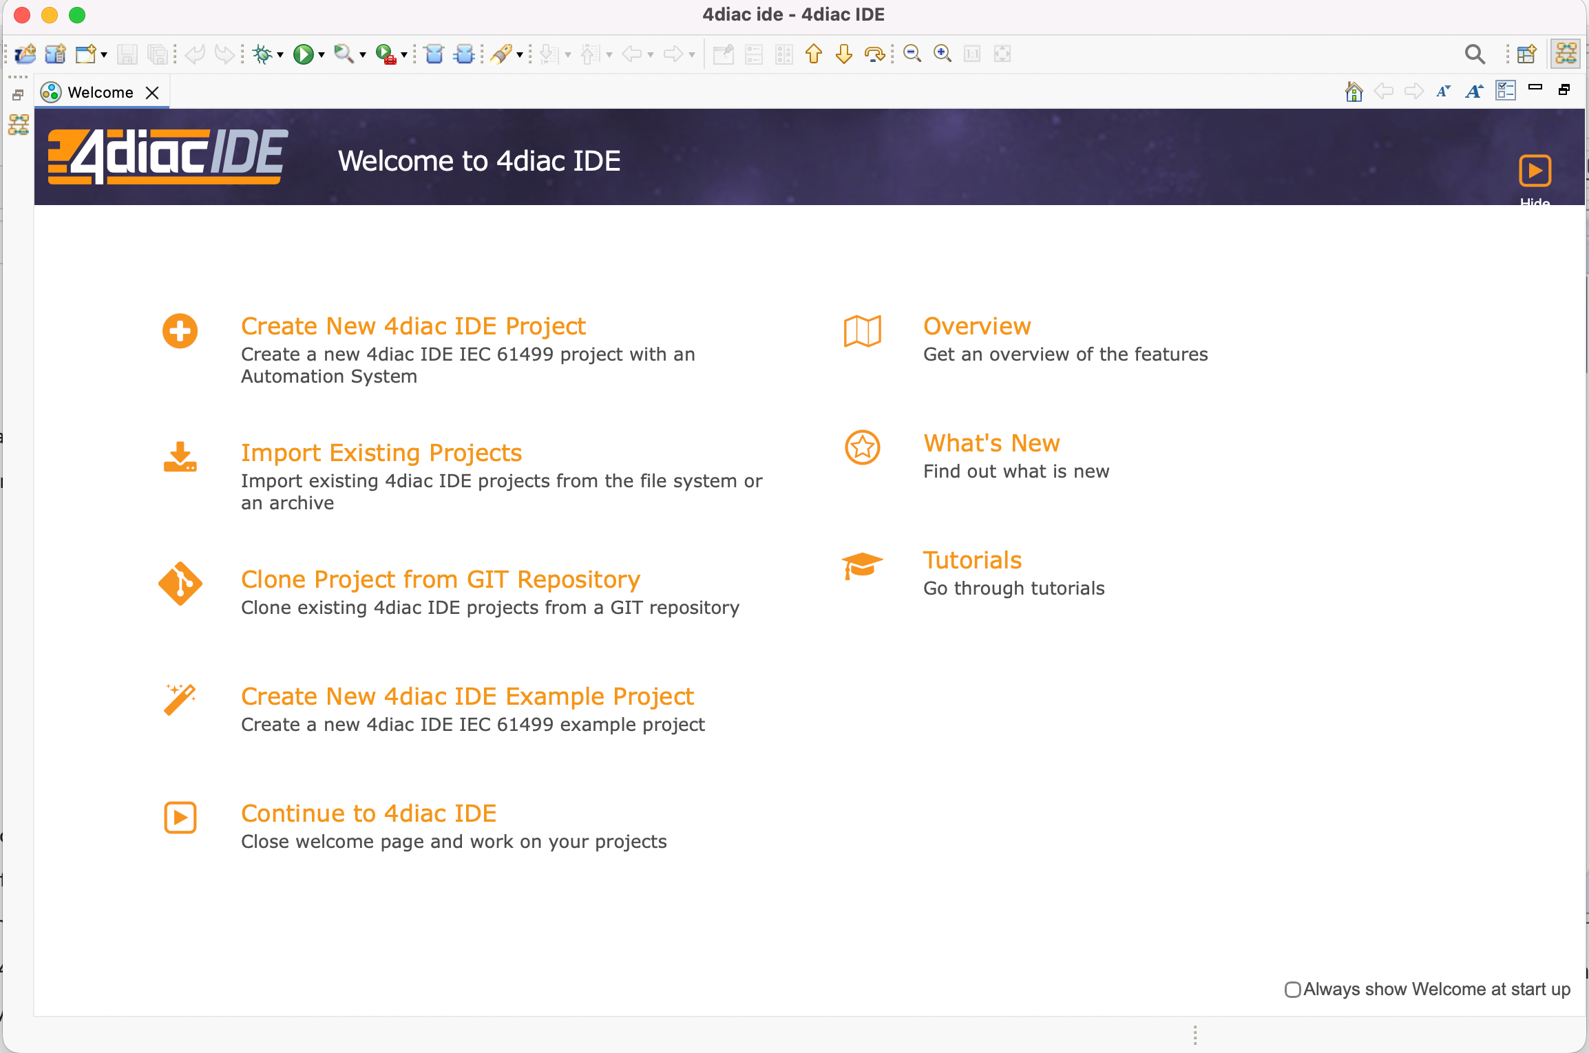Open Clone Project from GIT Repository link
The image size is (1589, 1053).
[441, 579]
